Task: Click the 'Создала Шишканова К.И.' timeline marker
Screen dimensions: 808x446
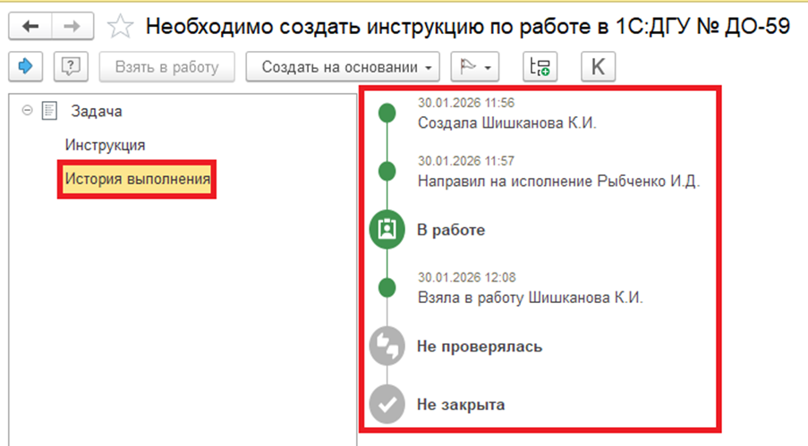Action: pyautogui.click(x=387, y=113)
